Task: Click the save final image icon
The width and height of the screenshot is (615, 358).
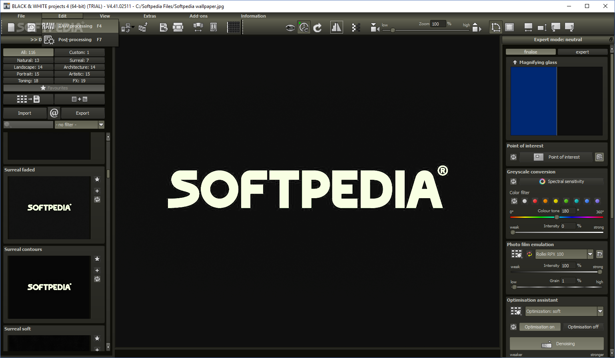Action: click(x=164, y=27)
